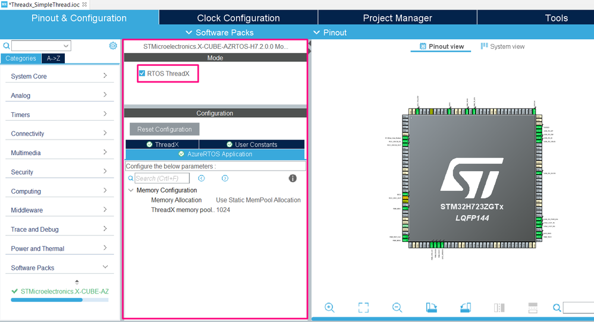The image size is (594, 322).
Task: Go to previous parameter search result
Action: coord(202,178)
